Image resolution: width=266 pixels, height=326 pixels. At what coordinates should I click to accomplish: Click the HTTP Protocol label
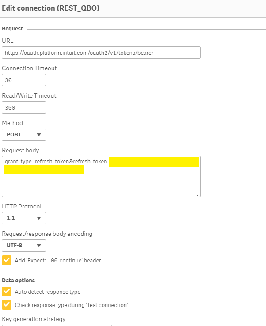click(22, 206)
